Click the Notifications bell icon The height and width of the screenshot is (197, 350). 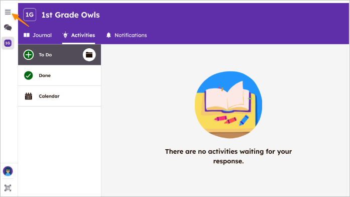coord(108,35)
